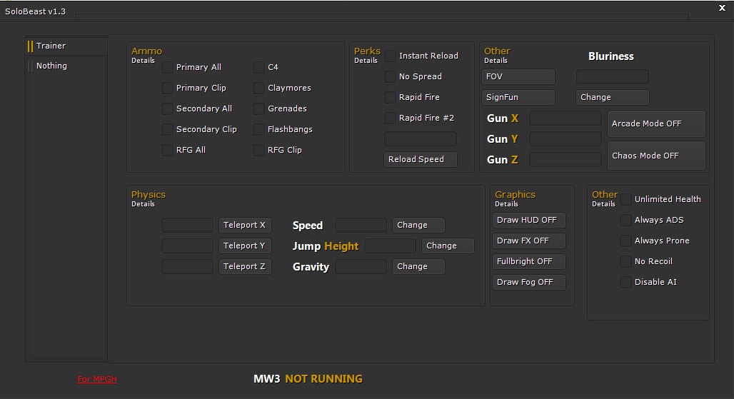Toggle Draw Fog OFF button
The width and height of the screenshot is (734, 399).
[529, 282]
